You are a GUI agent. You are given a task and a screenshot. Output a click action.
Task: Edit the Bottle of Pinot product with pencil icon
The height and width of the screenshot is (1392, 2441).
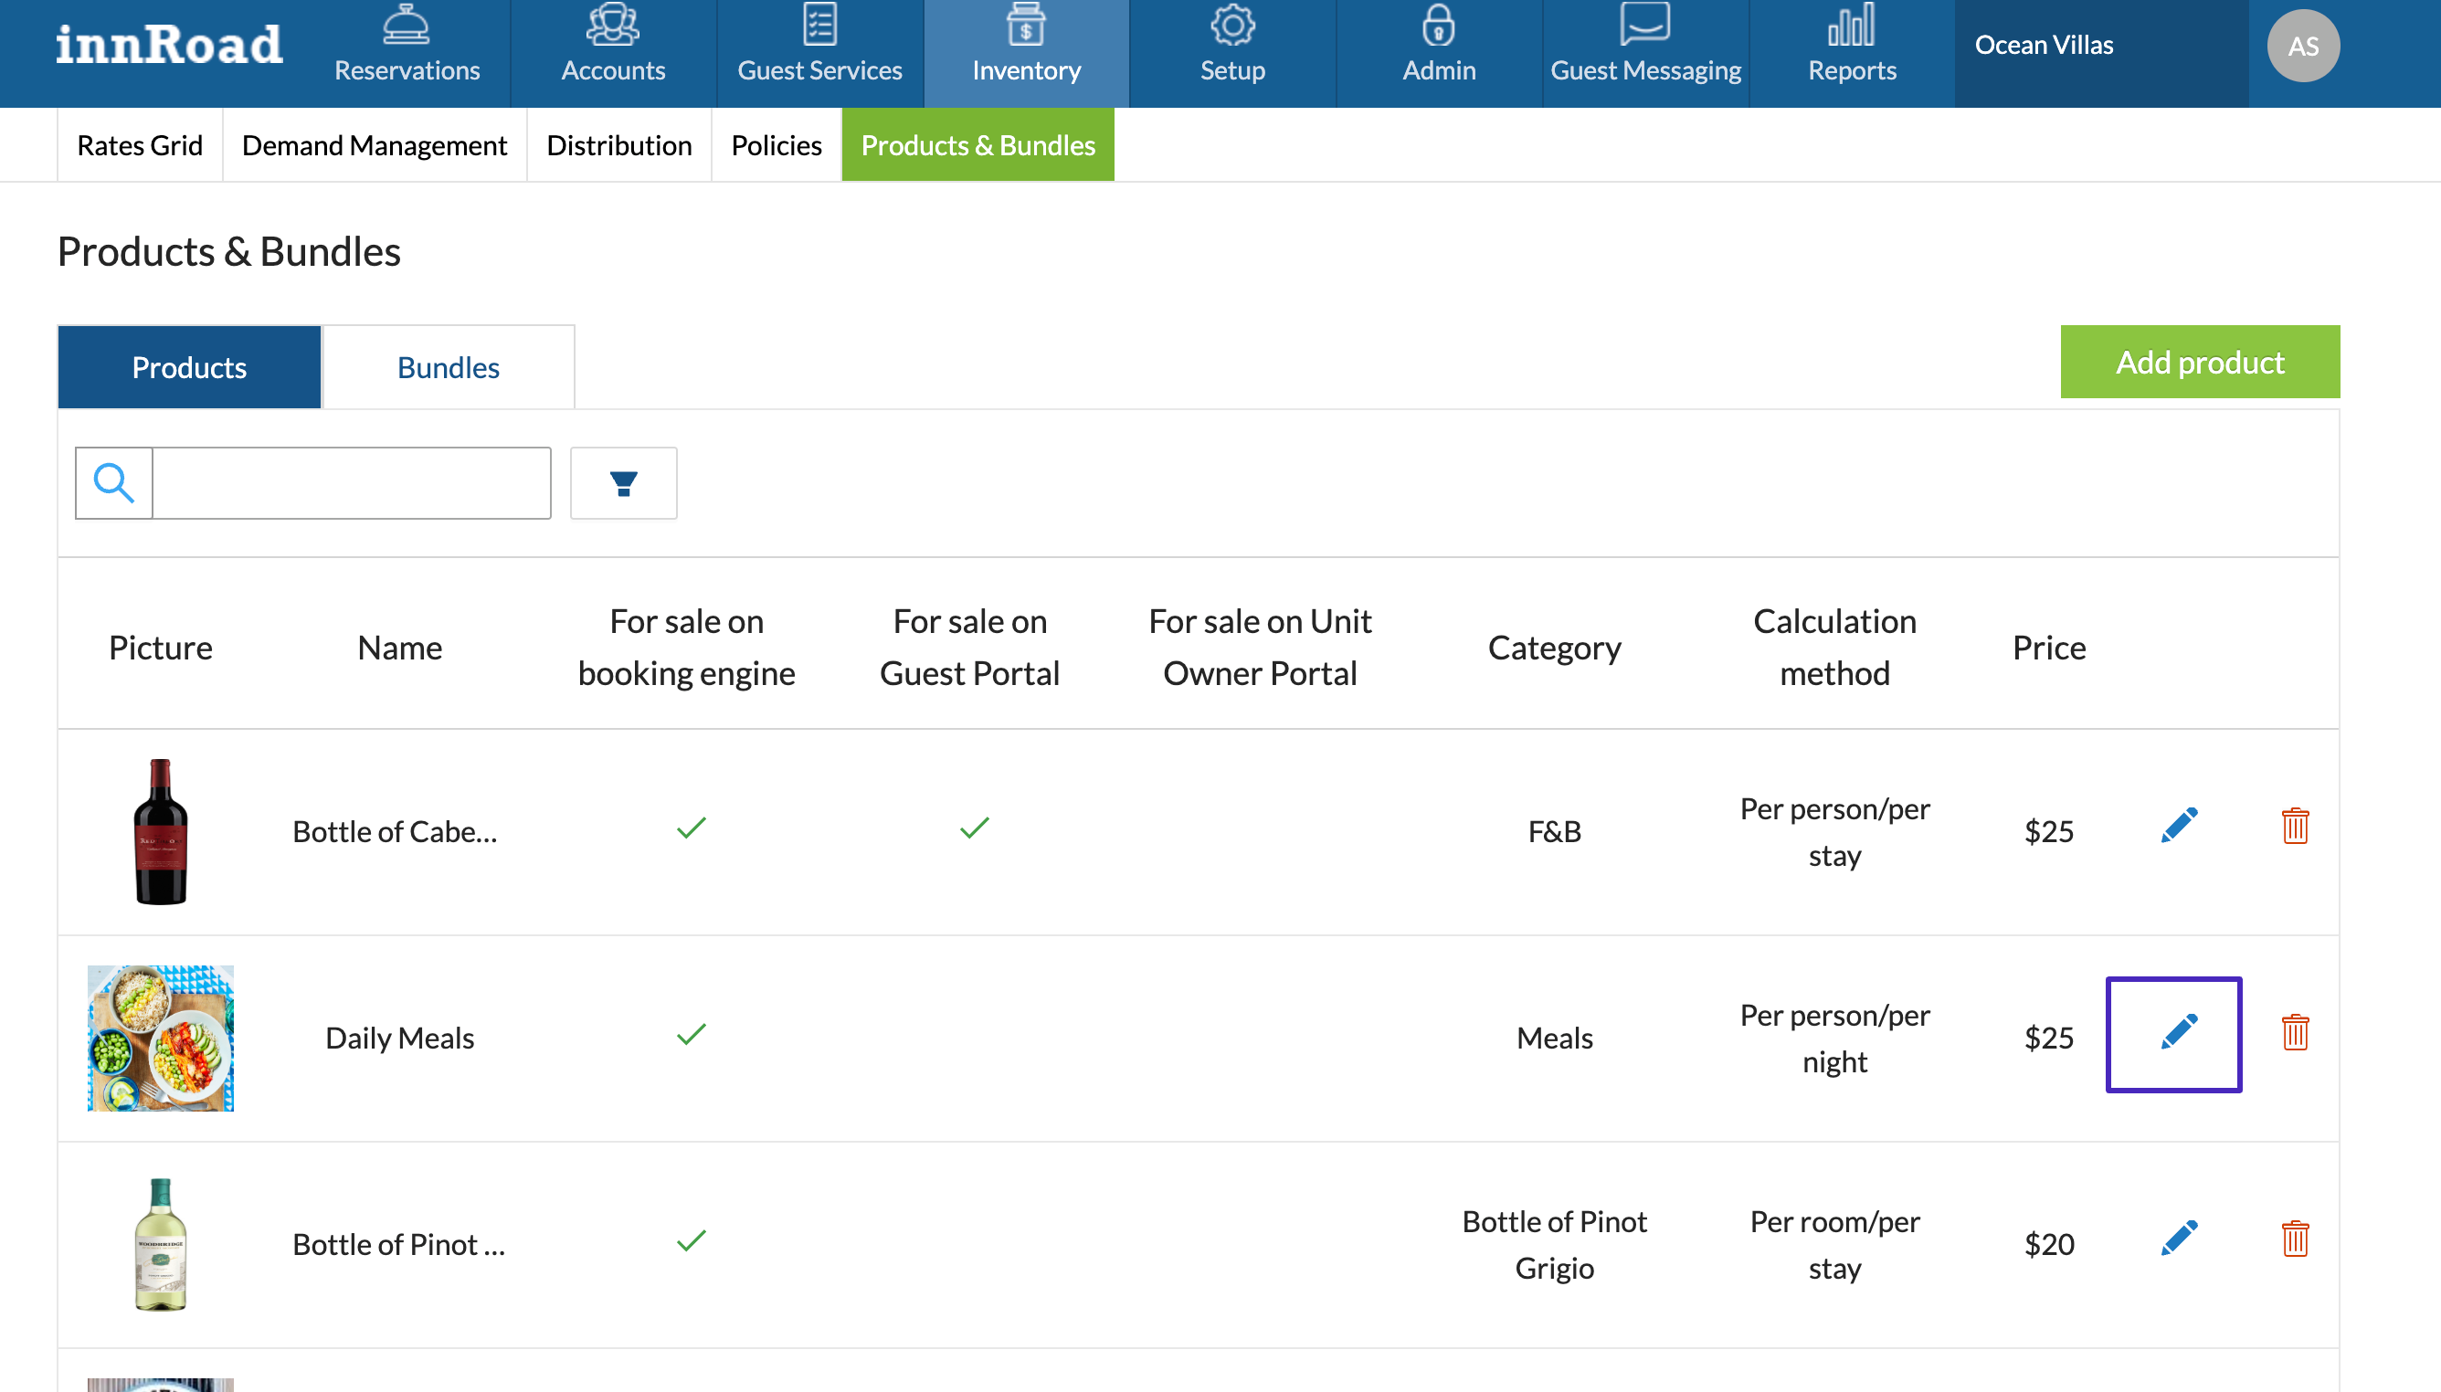[x=2177, y=1239]
